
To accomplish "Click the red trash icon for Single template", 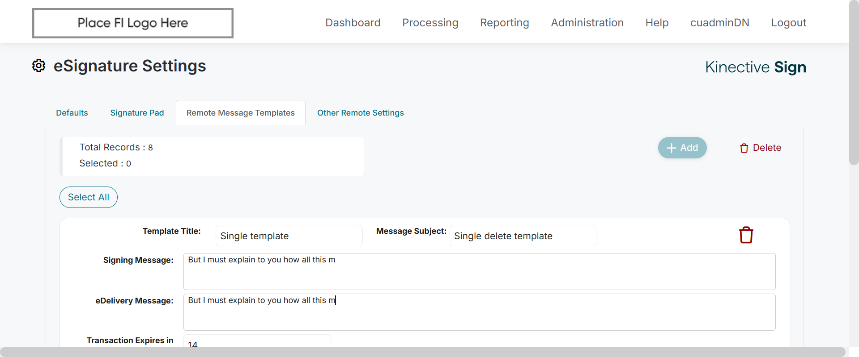I will (x=746, y=235).
